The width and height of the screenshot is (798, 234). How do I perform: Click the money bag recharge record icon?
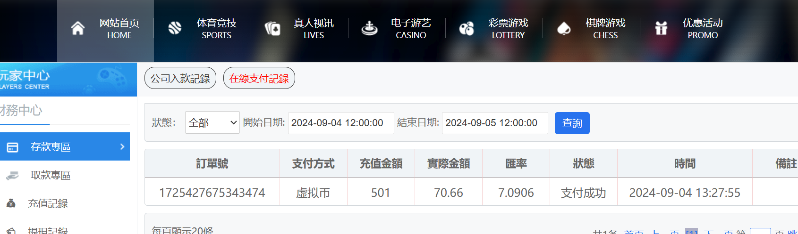11,203
